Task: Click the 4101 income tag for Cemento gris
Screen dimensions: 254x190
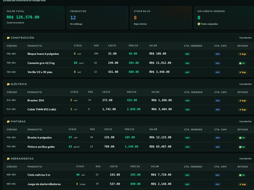Action: [x=187, y=63]
